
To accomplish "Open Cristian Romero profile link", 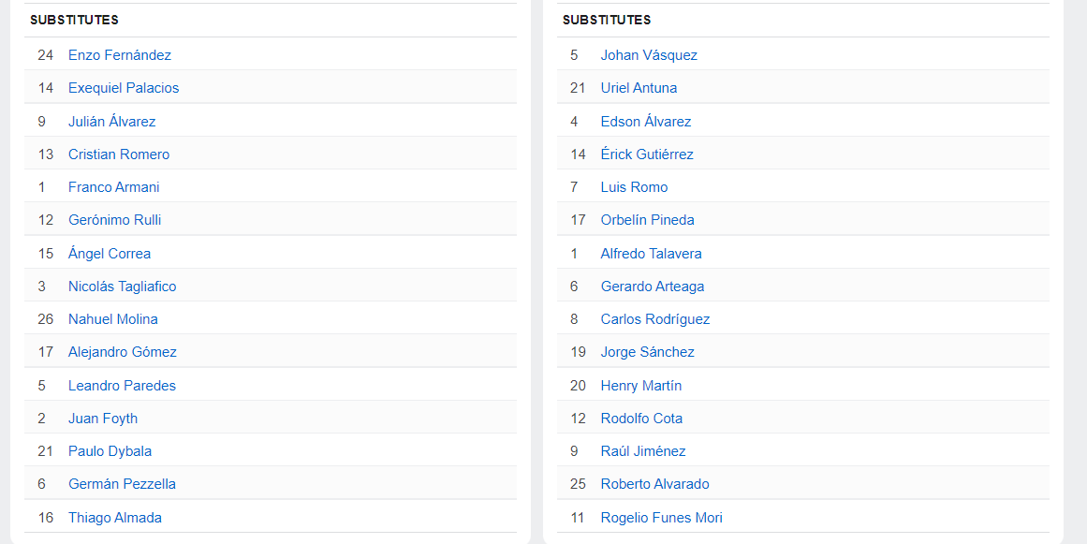I will pyautogui.click(x=119, y=154).
